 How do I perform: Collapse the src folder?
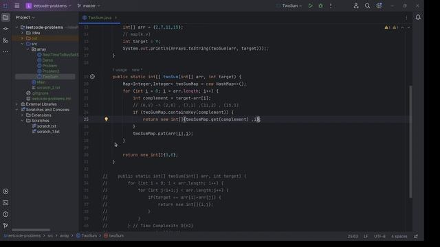pos(22,44)
